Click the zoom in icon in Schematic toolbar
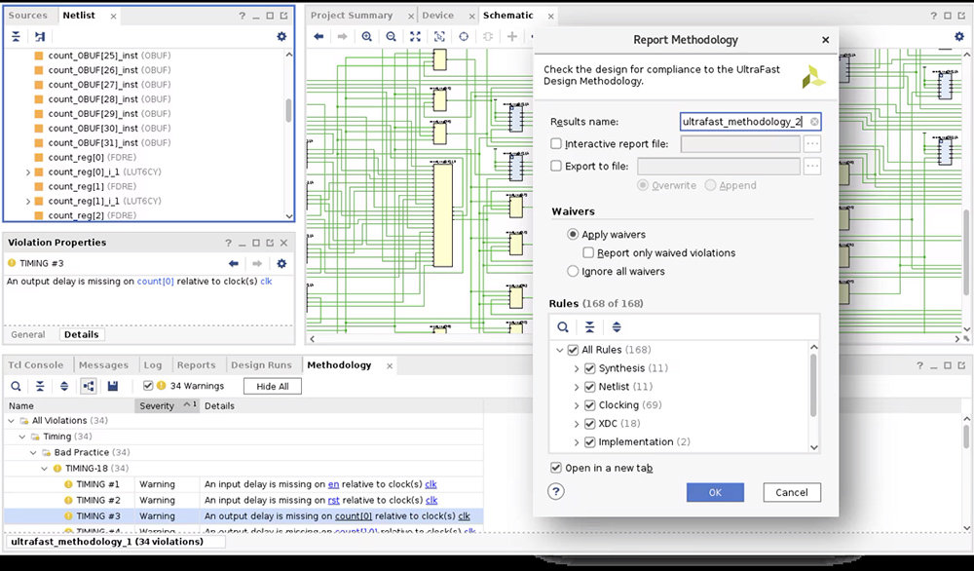This screenshot has width=974, height=571. [x=367, y=36]
